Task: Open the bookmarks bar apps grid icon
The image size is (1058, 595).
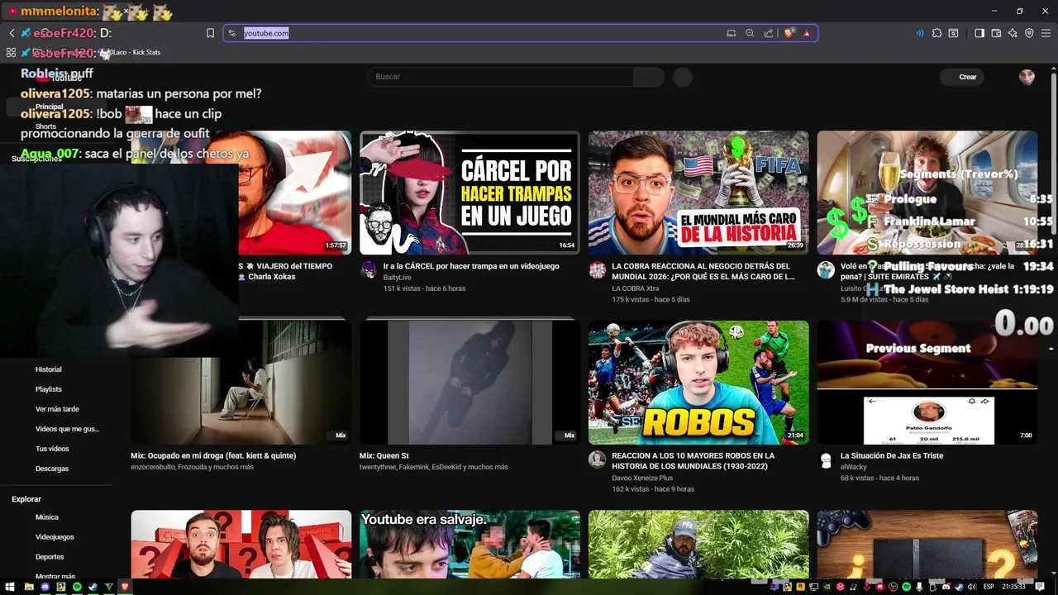Action: pyautogui.click(x=11, y=52)
